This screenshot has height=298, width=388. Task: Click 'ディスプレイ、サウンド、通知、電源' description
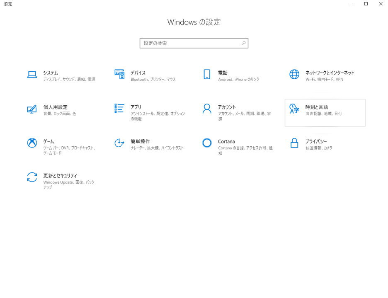coord(69,80)
